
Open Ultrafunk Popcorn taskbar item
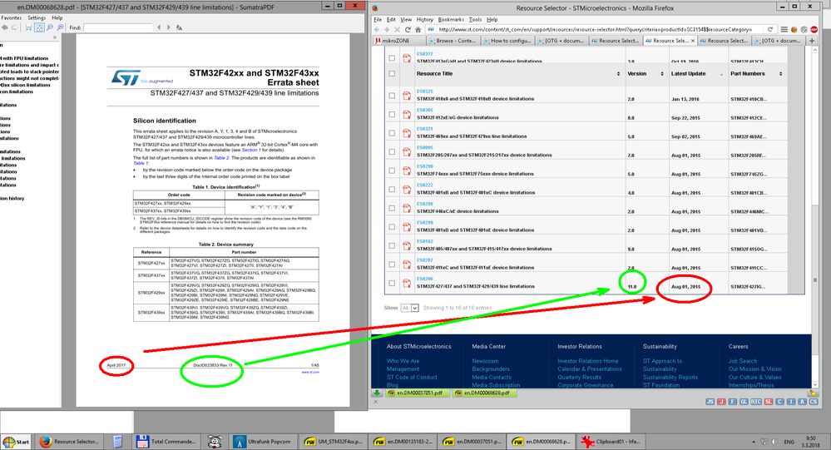[x=264, y=442]
